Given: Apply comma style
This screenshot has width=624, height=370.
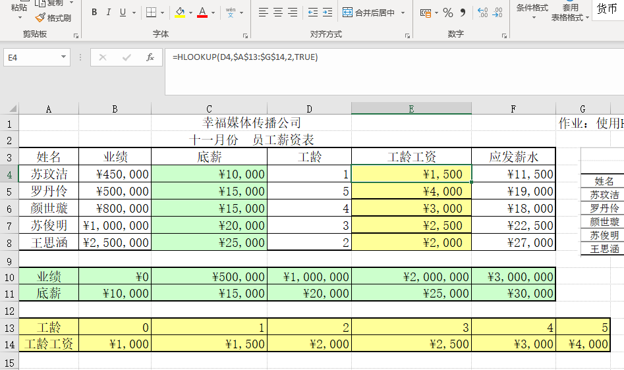Looking at the screenshot, I should (x=463, y=13).
